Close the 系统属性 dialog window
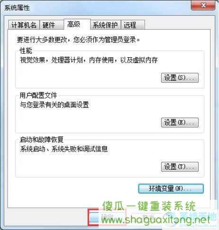 click(203, 6)
